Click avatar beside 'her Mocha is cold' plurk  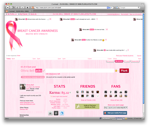(x=72, y=40)
